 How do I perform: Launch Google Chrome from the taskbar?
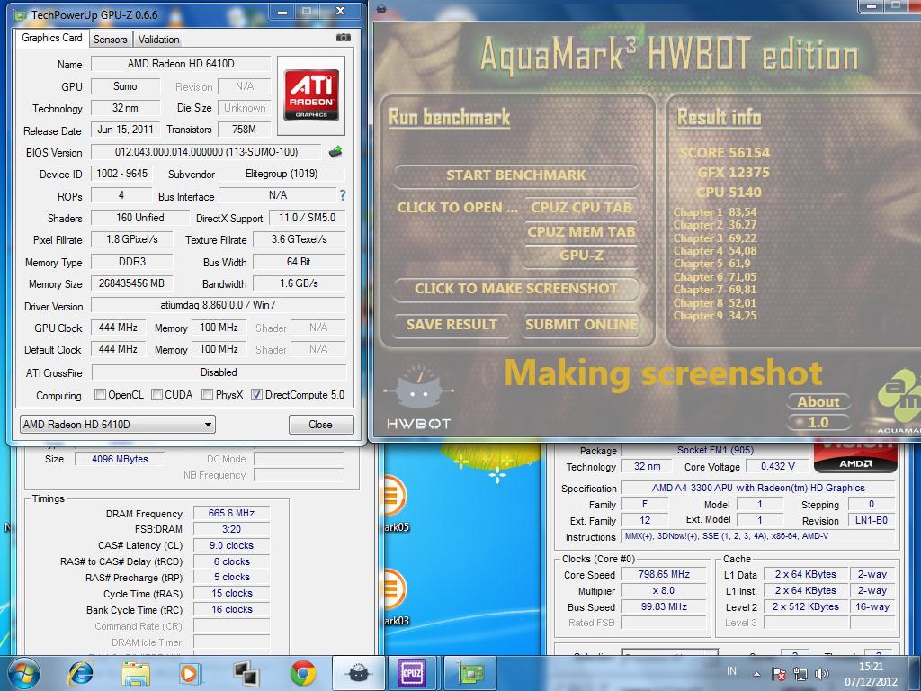302,673
